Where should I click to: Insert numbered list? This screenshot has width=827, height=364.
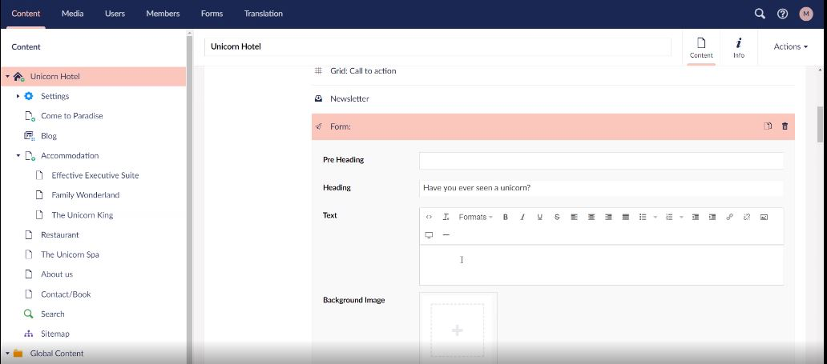coord(669,217)
